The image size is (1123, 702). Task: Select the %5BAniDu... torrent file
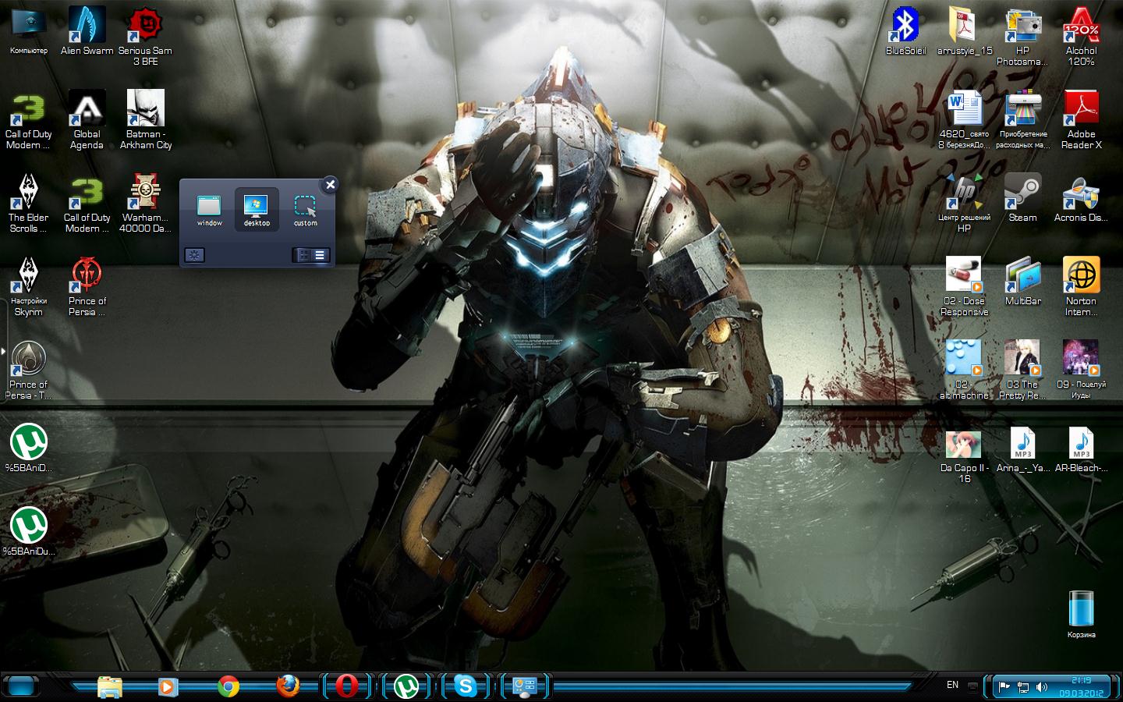click(x=28, y=532)
